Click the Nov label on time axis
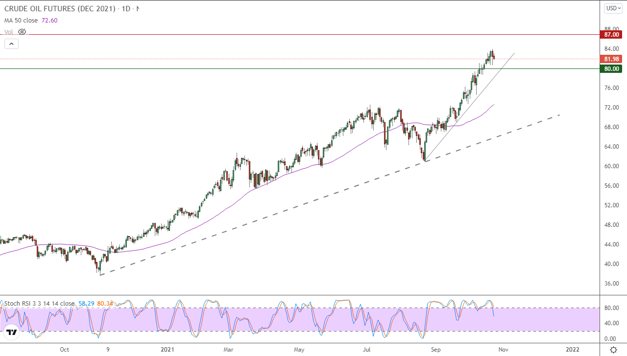Viewport: 627px width, 356px height. 505,350
